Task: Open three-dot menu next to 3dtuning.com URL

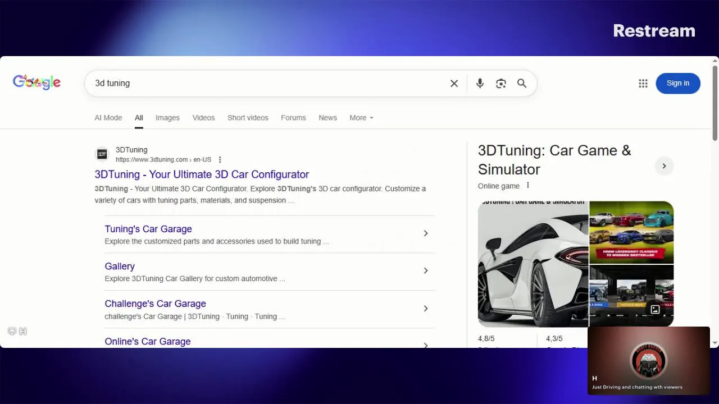Action: click(x=220, y=160)
